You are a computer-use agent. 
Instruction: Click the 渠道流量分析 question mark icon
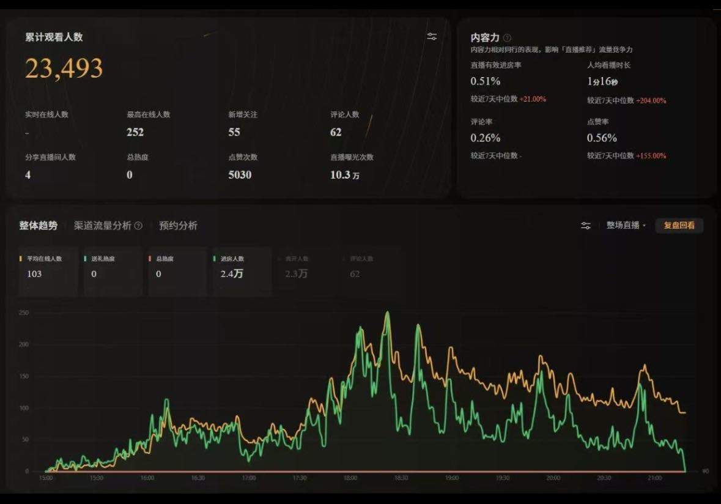pos(138,225)
